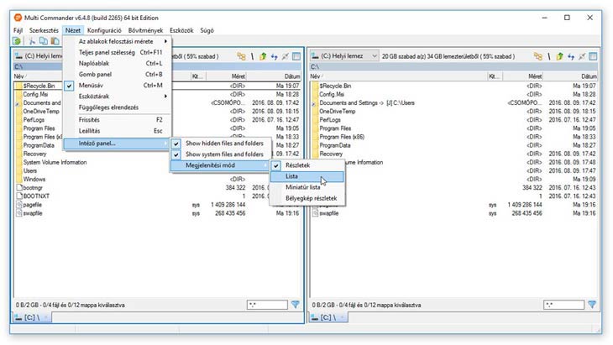Open folder tree icon in right panel

pos(538,56)
